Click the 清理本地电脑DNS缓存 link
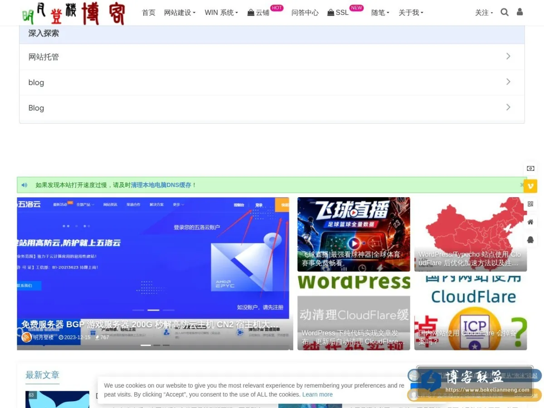The height and width of the screenshot is (408, 544). click(161, 185)
